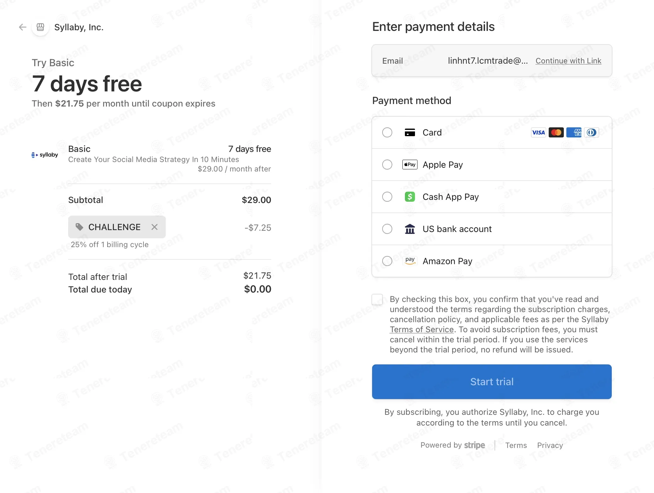
Task: Click the syllaby product logo
Action: pos(45,155)
